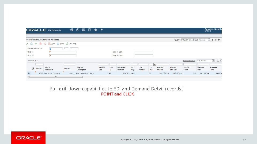The image size is (257, 144).
Task: Click the green Add plus icon
Action: click(x=36, y=44)
